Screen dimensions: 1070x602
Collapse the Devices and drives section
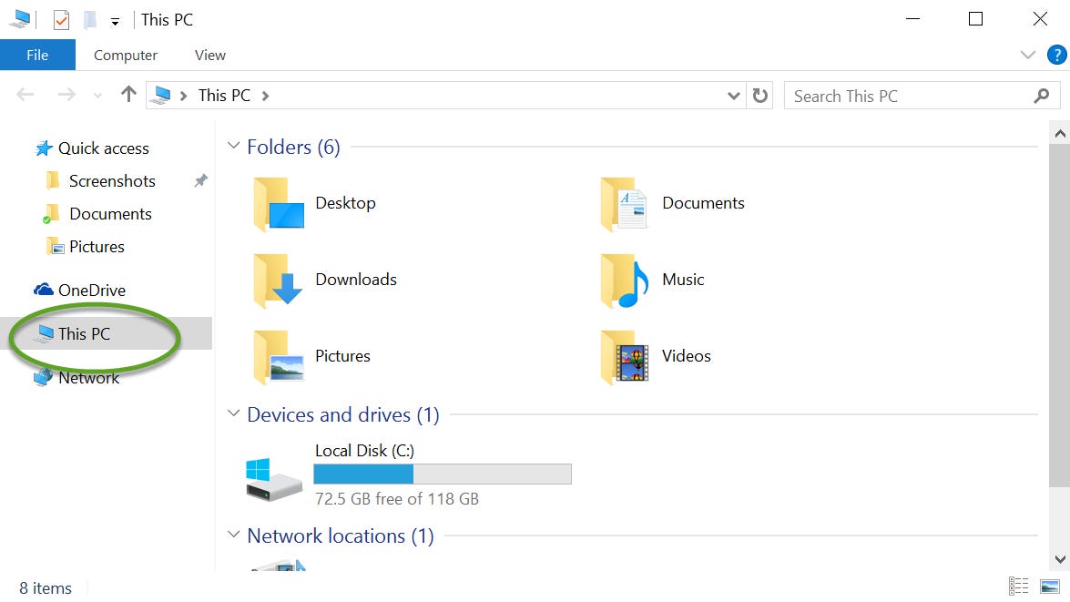point(233,413)
